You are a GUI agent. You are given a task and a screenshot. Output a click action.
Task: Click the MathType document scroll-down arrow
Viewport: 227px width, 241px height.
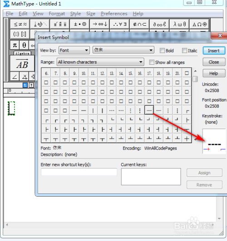219,218
